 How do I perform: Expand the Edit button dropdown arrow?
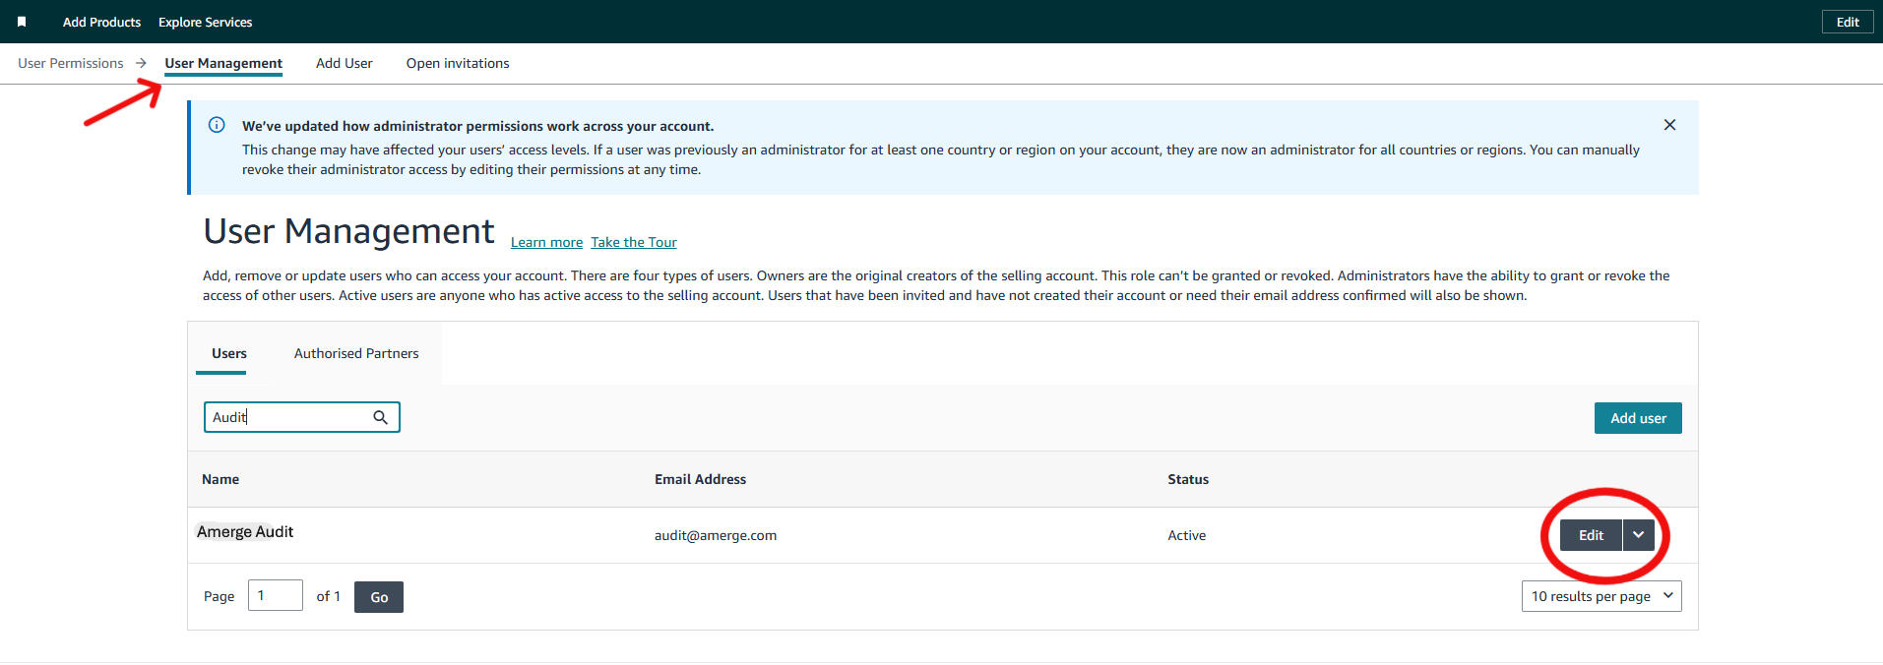[x=1638, y=535]
